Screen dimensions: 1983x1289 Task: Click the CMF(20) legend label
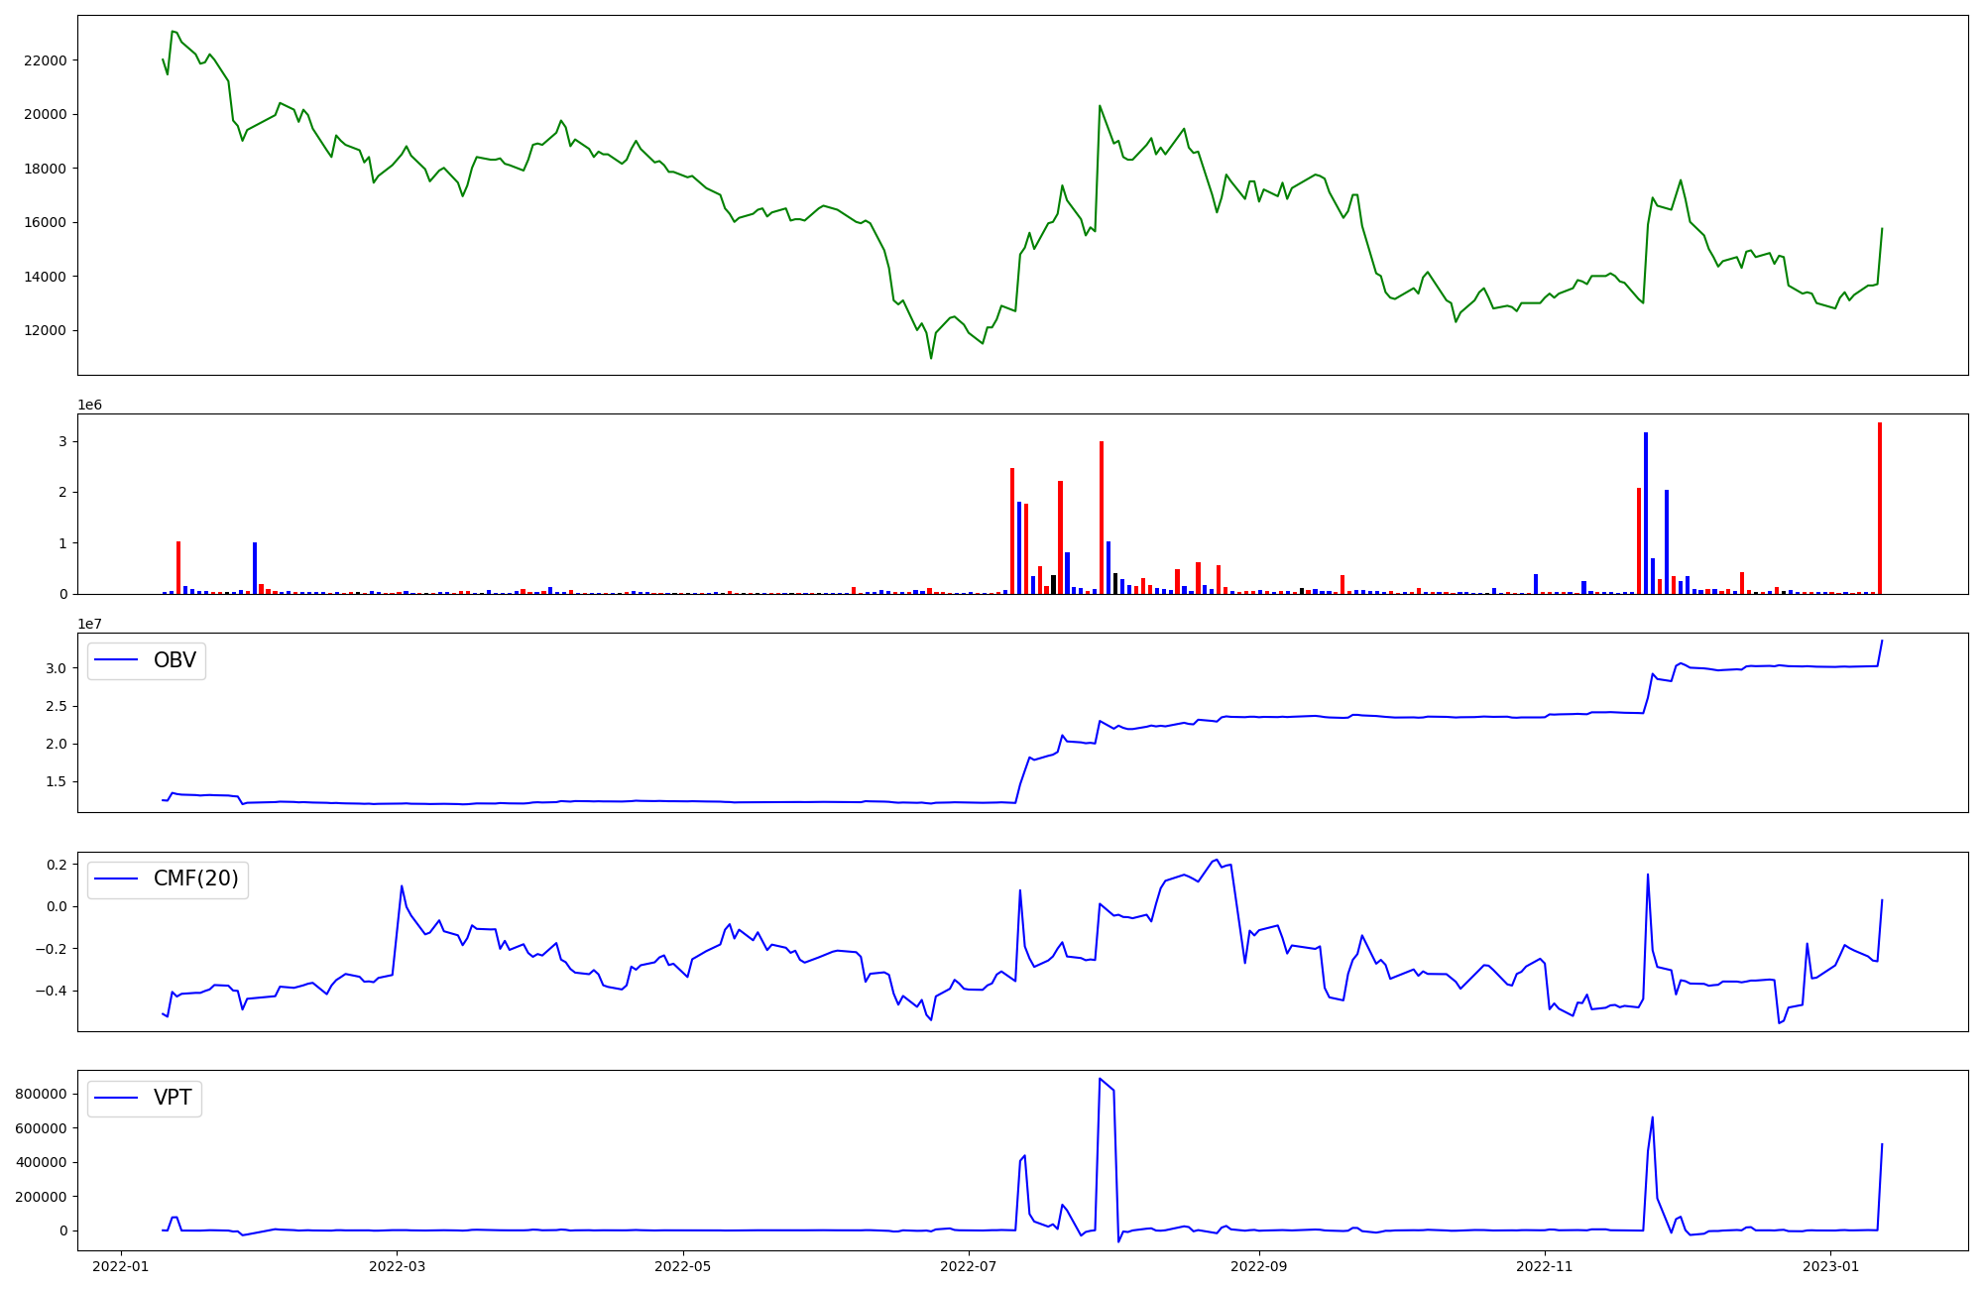[195, 879]
